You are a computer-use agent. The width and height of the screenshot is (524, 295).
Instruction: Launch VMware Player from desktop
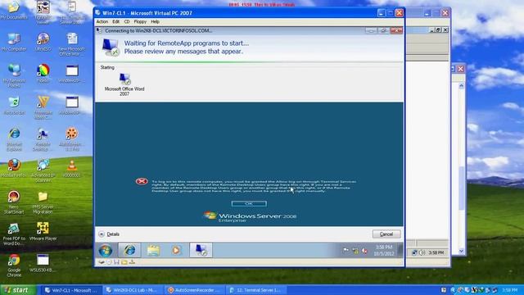[43, 231]
